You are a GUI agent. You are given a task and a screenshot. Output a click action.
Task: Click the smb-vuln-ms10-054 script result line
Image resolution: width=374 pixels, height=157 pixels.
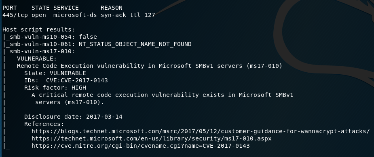53,37
